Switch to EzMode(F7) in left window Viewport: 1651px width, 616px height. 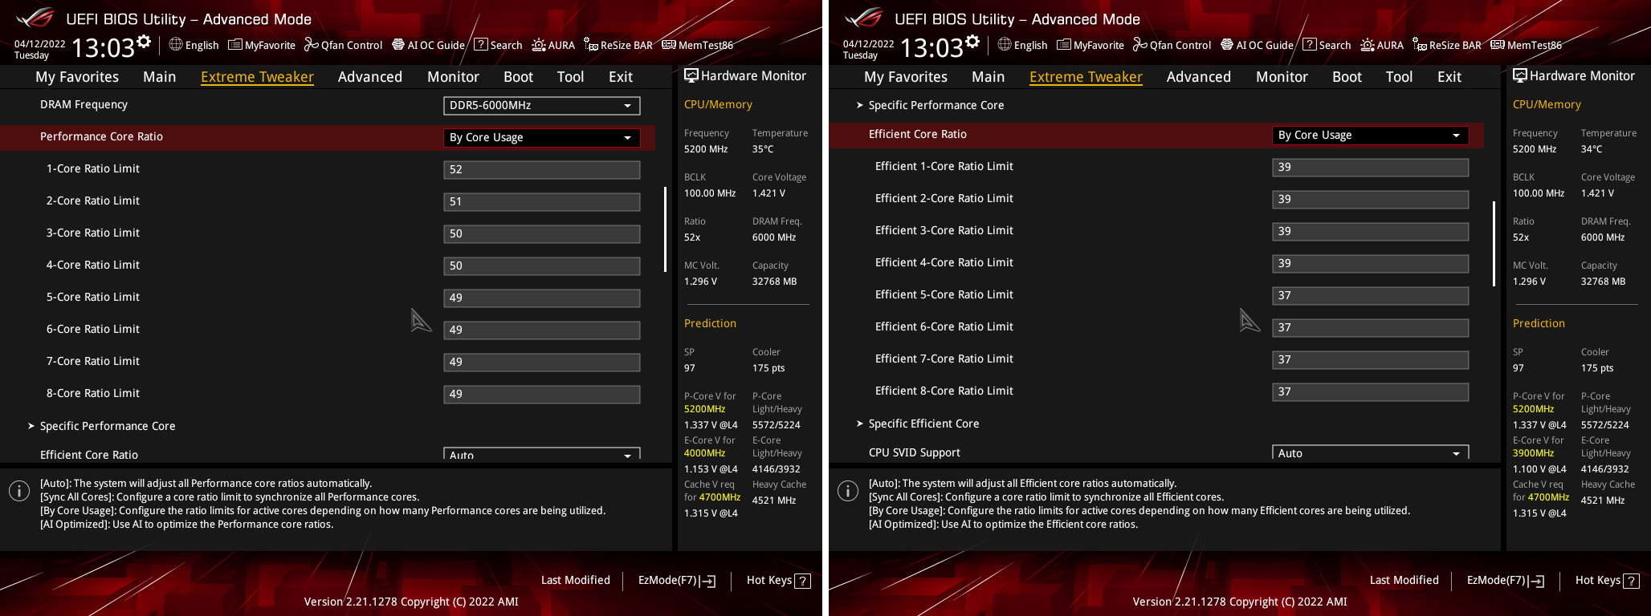tap(677, 580)
